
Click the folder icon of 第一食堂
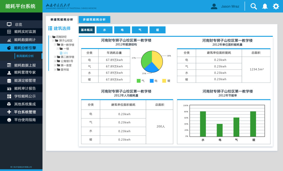click(x=58, y=65)
